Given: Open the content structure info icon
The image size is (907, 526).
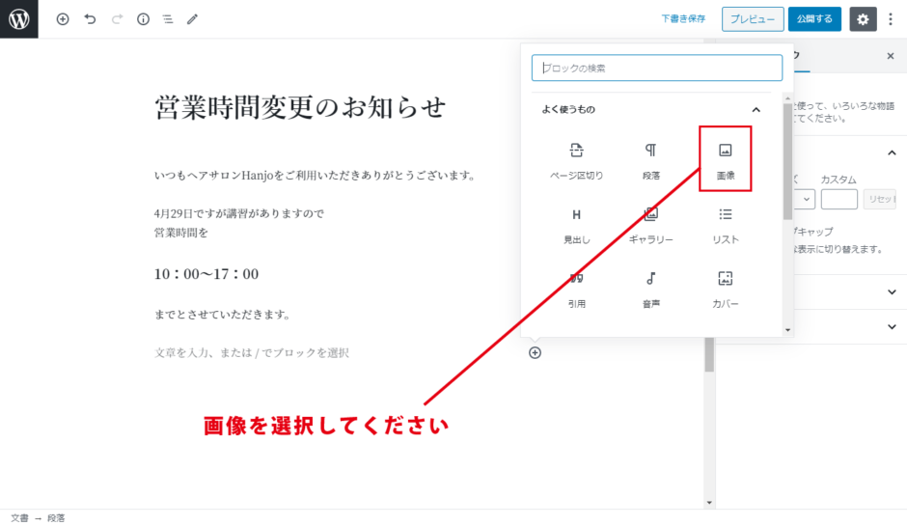Looking at the screenshot, I should click(143, 19).
